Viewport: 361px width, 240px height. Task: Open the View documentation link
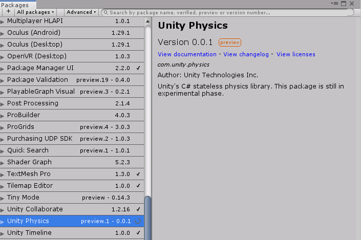click(x=187, y=54)
